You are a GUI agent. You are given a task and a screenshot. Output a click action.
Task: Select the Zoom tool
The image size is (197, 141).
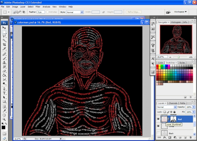click(x=4, y=119)
